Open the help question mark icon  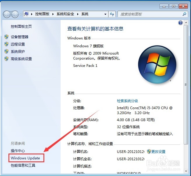coord(181,23)
